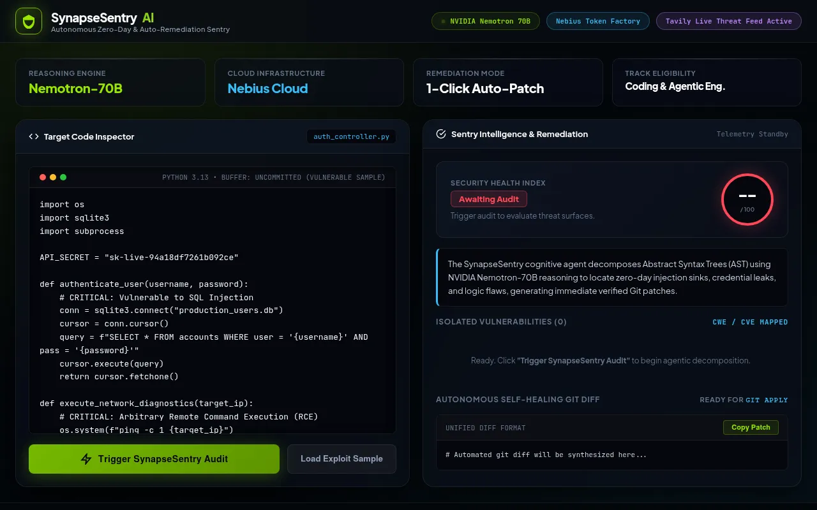
Task: Click the 'def authenticate_user' code line
Action: (144, 284)
